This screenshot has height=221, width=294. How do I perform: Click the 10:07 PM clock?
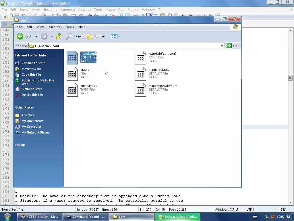[283, 217]
